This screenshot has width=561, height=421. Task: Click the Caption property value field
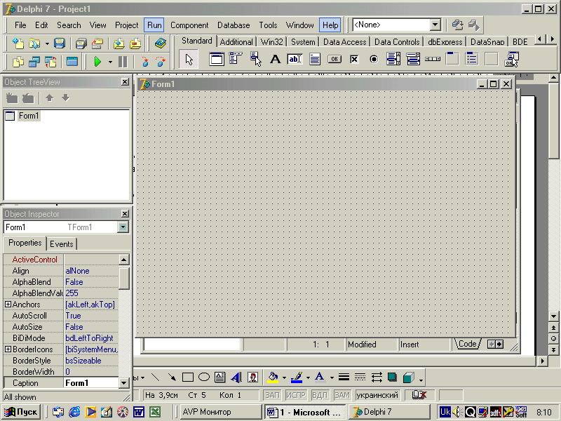[91, 383]
